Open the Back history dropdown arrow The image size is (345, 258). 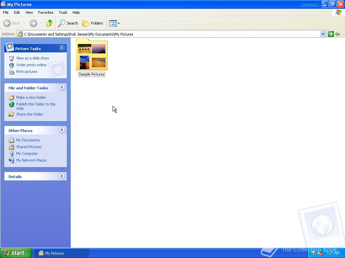[24, 23]
